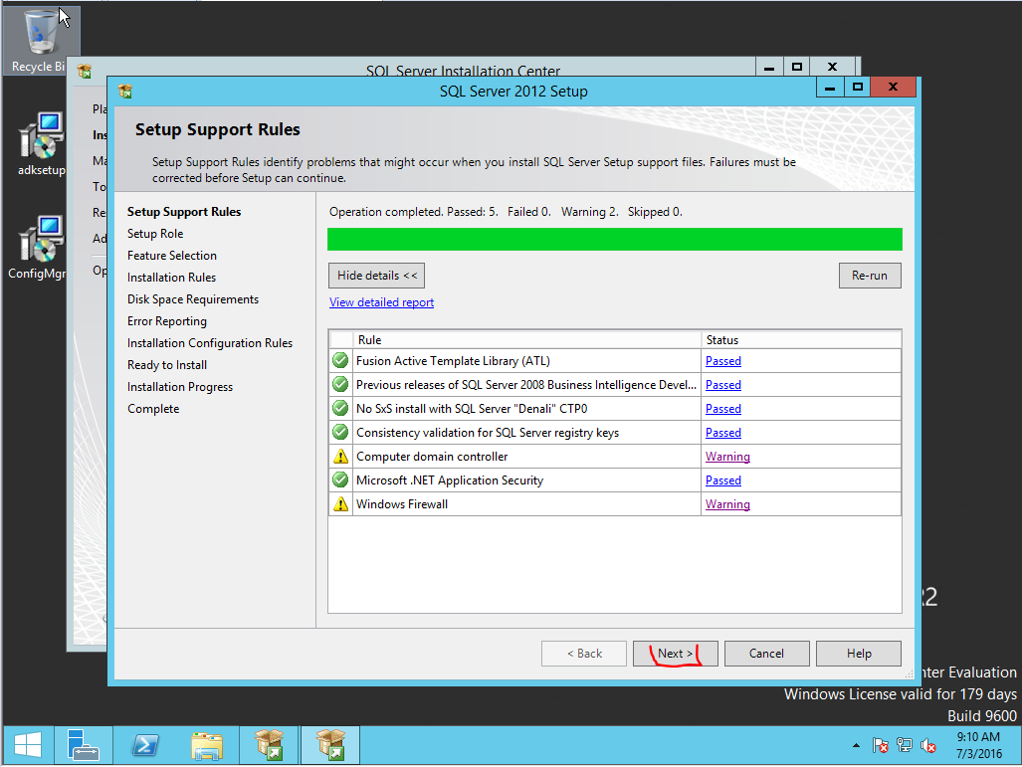Screen dimensions: 1022x767
Task: Open the adksetup desktop icon
Action: point(41,143)
